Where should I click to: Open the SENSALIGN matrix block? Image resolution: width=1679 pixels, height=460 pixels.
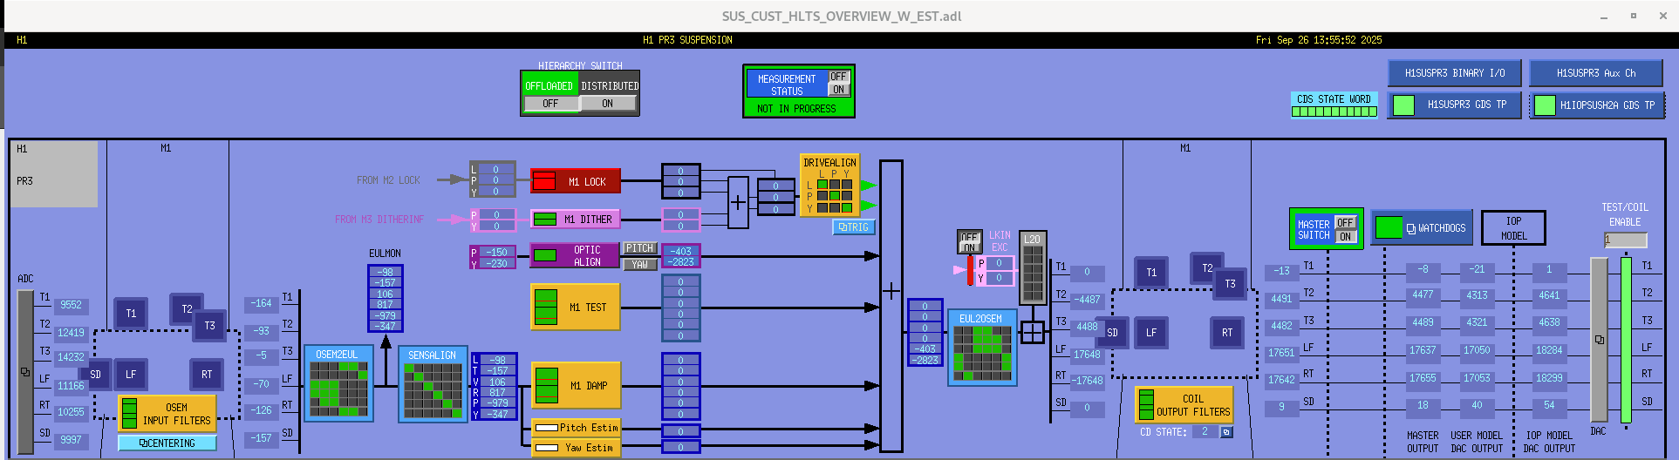coord(433,390)
